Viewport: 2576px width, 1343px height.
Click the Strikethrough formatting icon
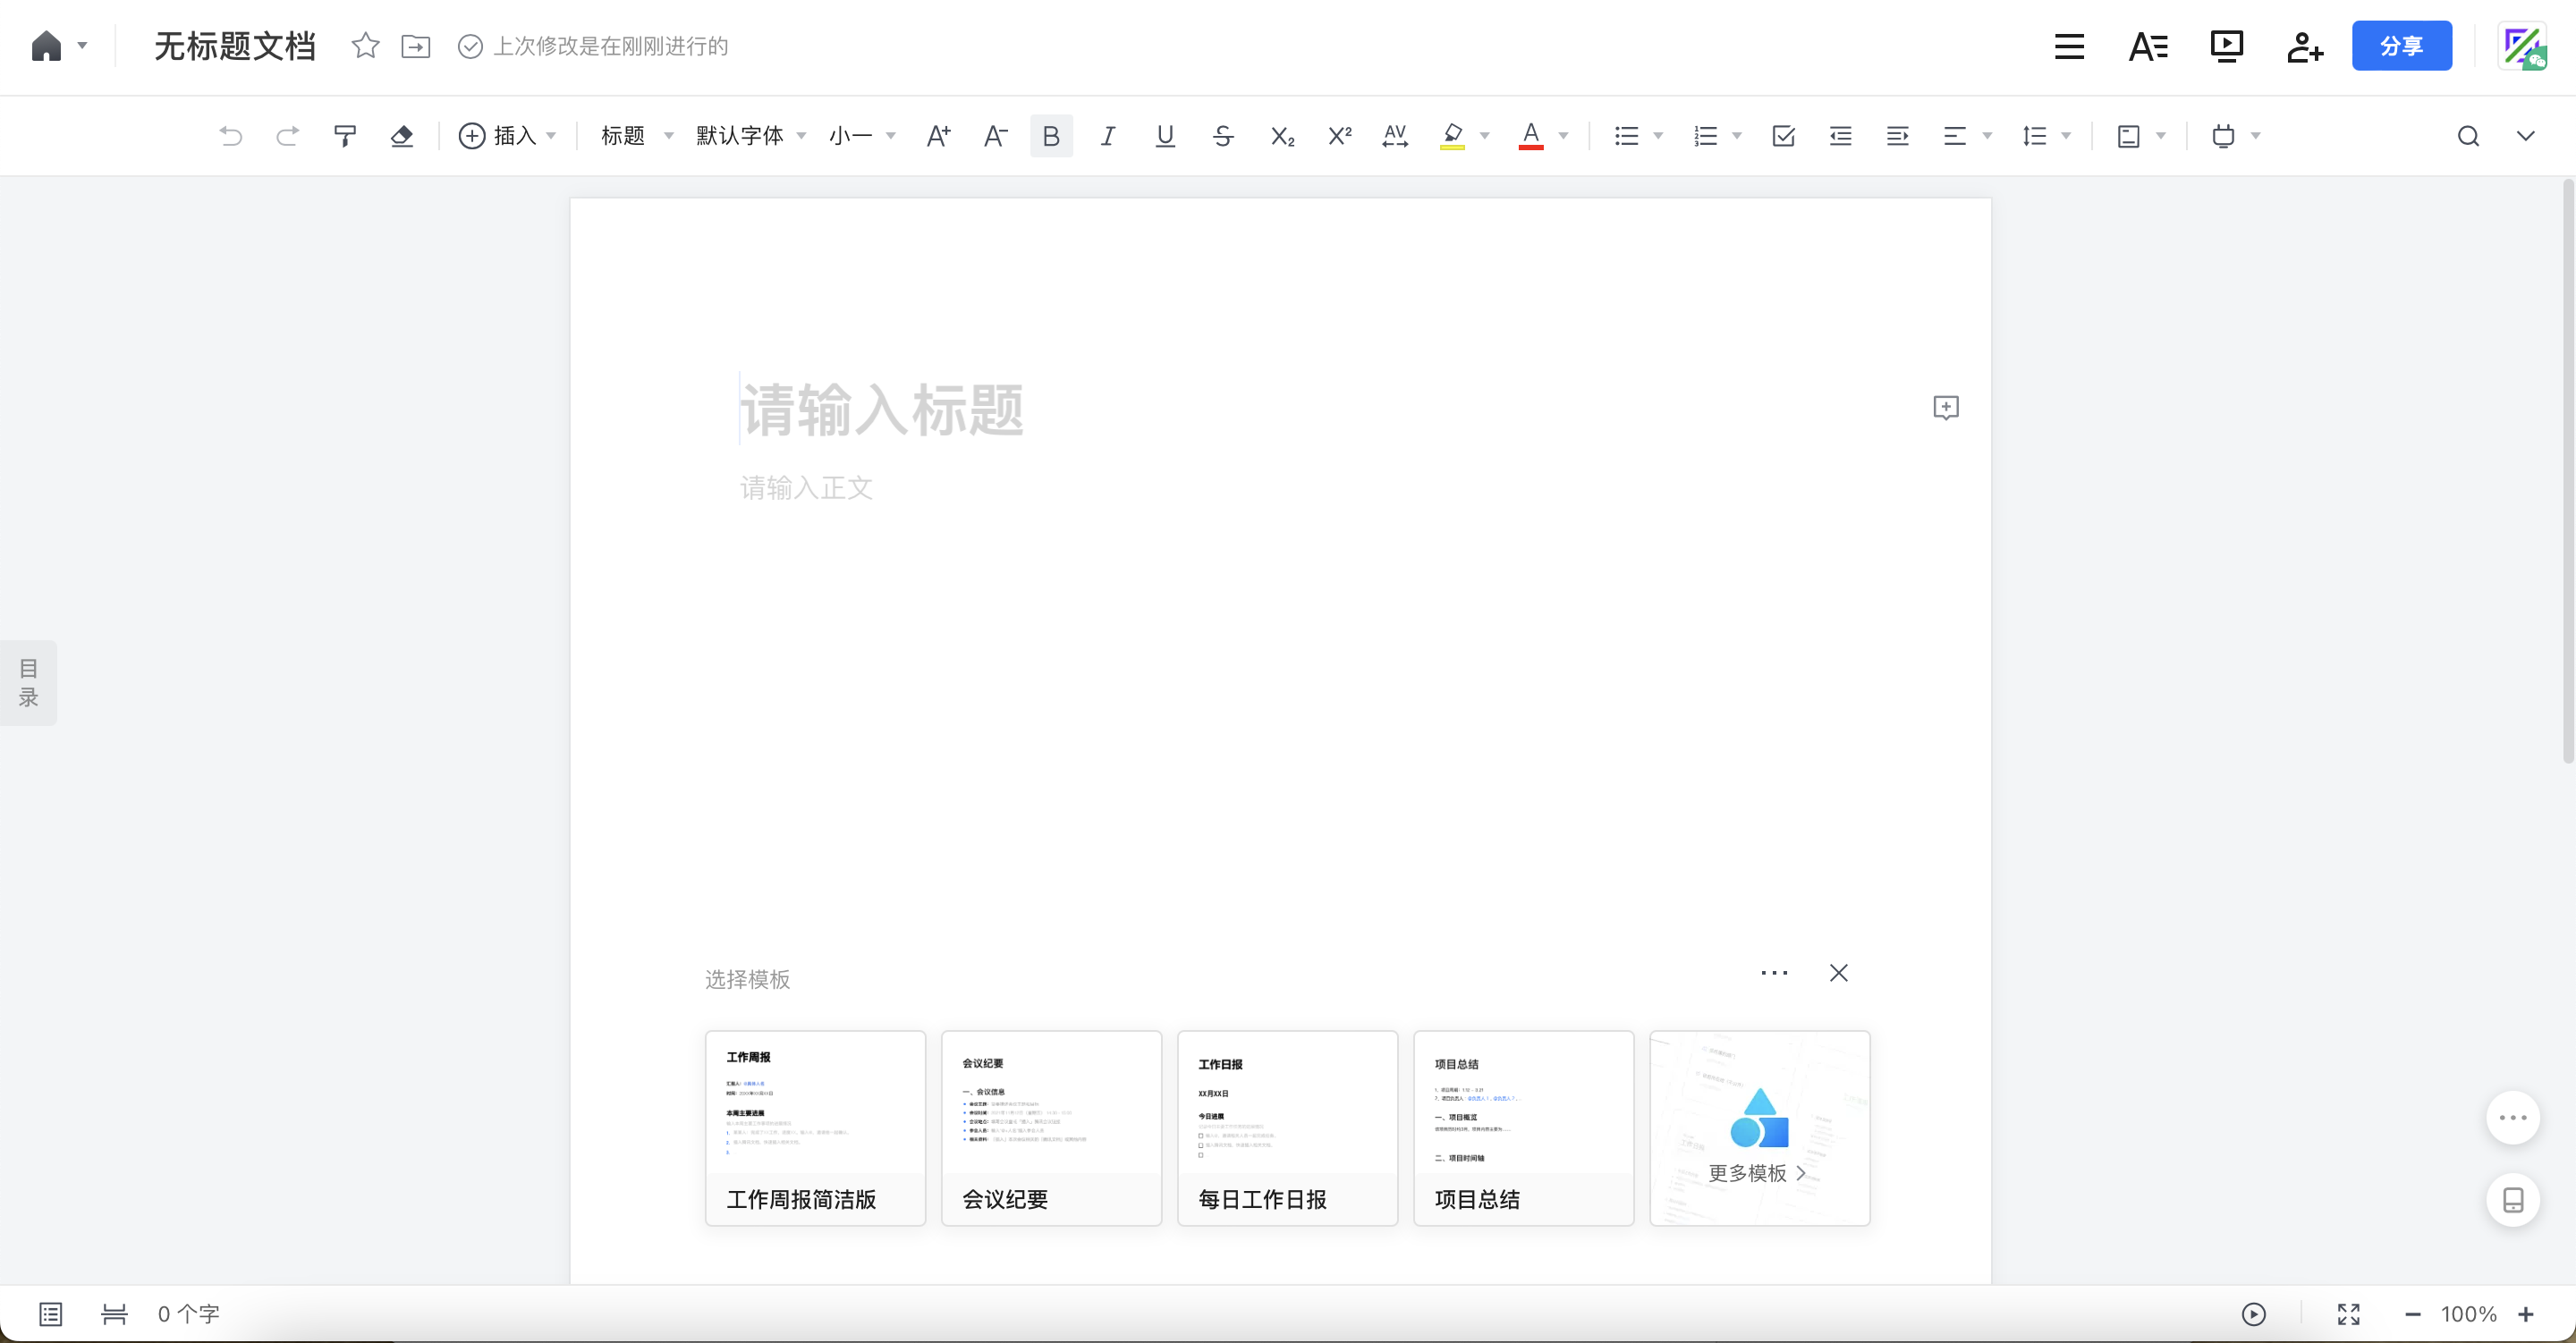click(x=1224, y=134)
